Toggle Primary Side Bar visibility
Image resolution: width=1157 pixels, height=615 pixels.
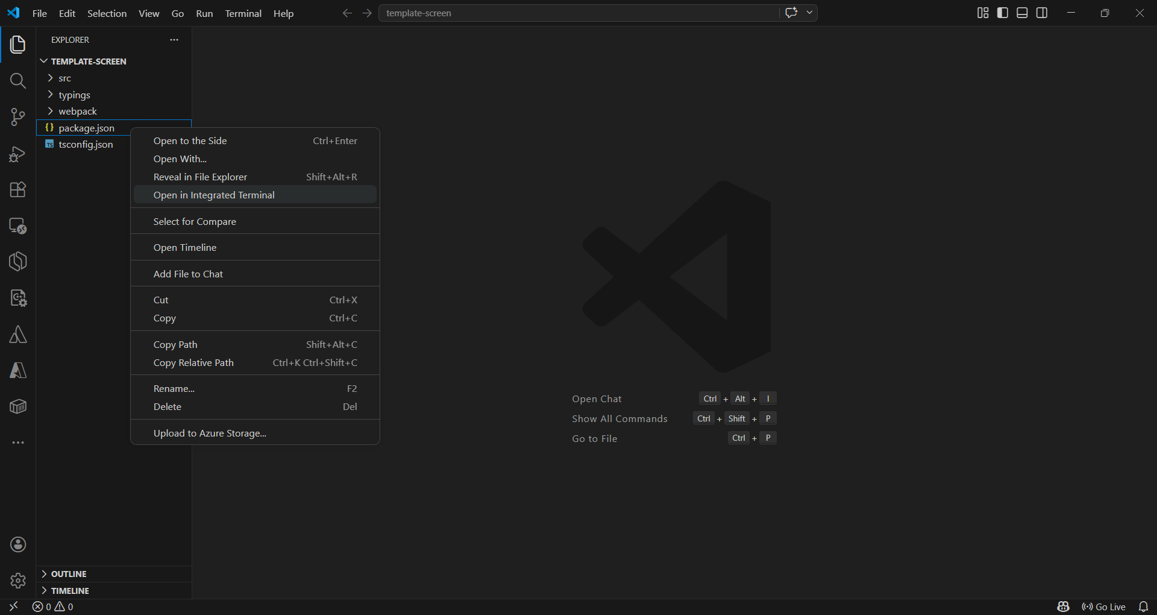click(1003, 13)
